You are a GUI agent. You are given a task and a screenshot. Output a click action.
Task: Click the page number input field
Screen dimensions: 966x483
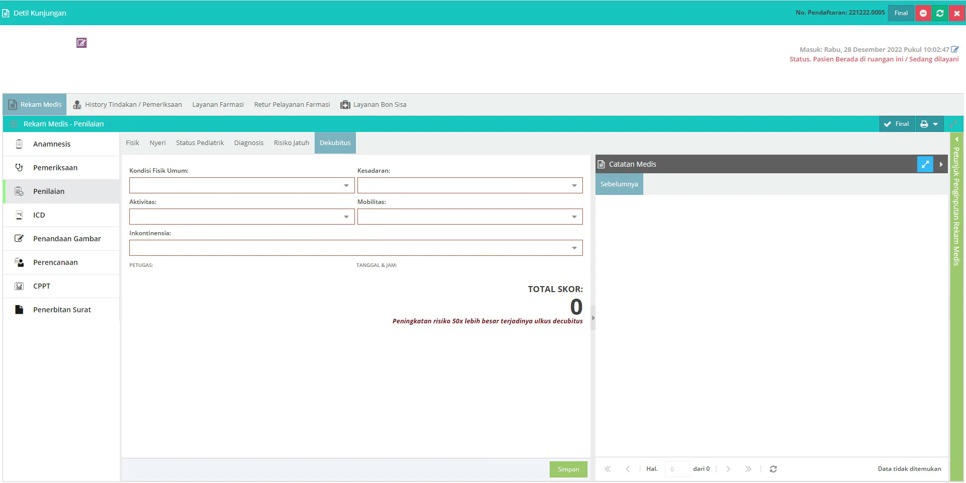tap(677, 469)
